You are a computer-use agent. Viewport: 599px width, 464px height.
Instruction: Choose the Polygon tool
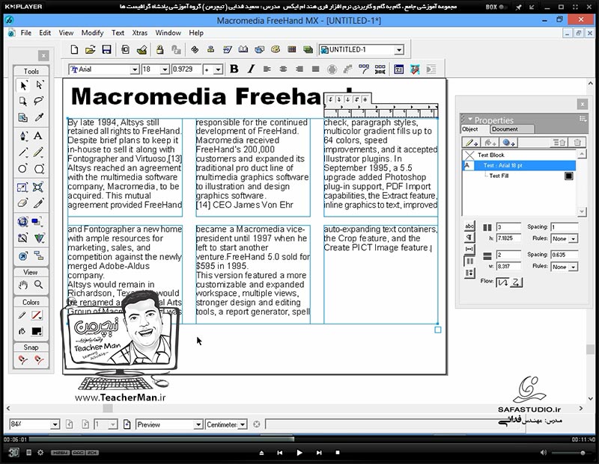tap(39, 169)
